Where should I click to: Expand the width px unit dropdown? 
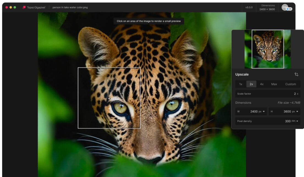point(262,112)
